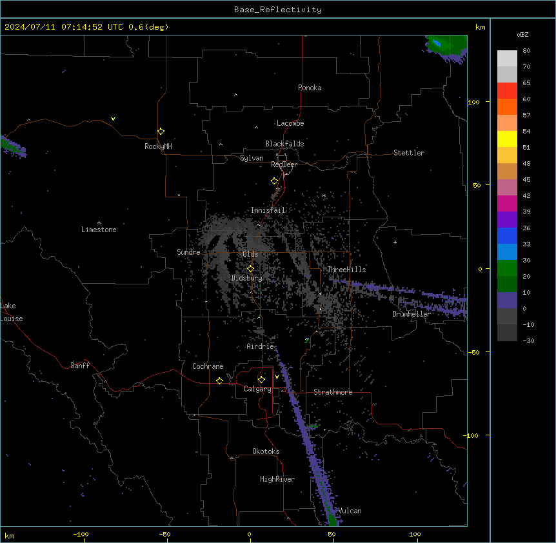Click the Calgary city label
The width and height of the screenshot is (556, 543).
point(257,389)
